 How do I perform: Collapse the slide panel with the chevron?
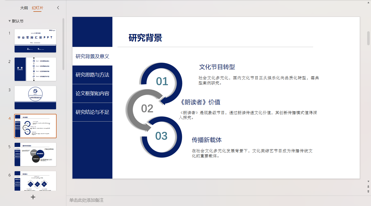point(58,8)
